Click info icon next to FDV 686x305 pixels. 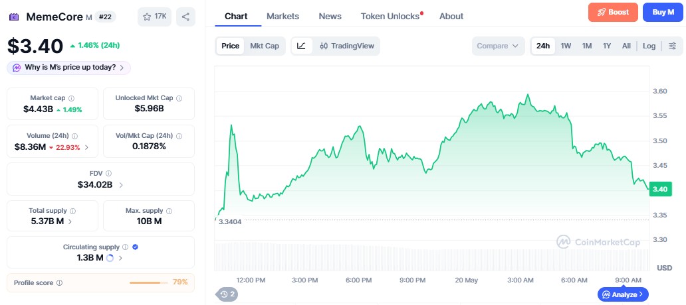point(108,173)
